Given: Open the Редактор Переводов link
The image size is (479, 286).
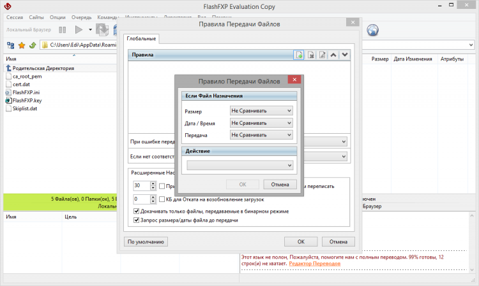Looking at the screenshot, I should tap(315, 264).
